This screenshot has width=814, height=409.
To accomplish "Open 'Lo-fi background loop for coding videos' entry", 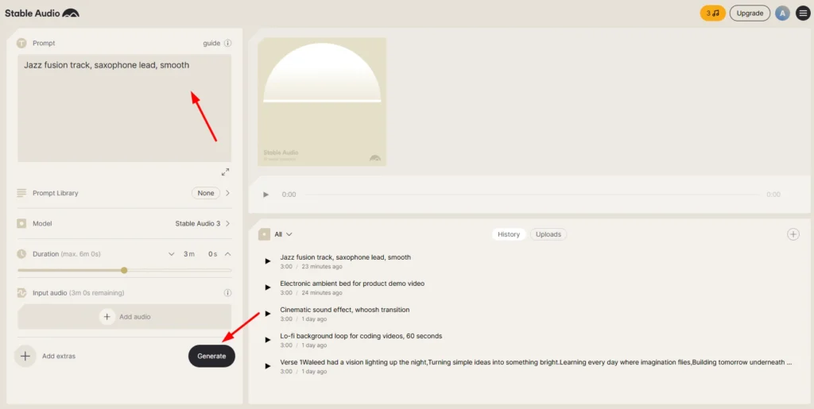I will 361,336.
